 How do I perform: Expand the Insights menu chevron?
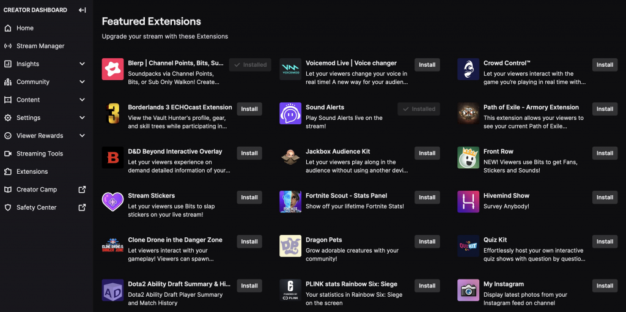(83, 64)
